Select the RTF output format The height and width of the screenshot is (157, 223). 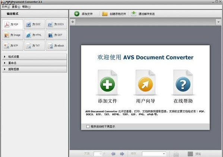pyautogui.click(x=13, y=46)
